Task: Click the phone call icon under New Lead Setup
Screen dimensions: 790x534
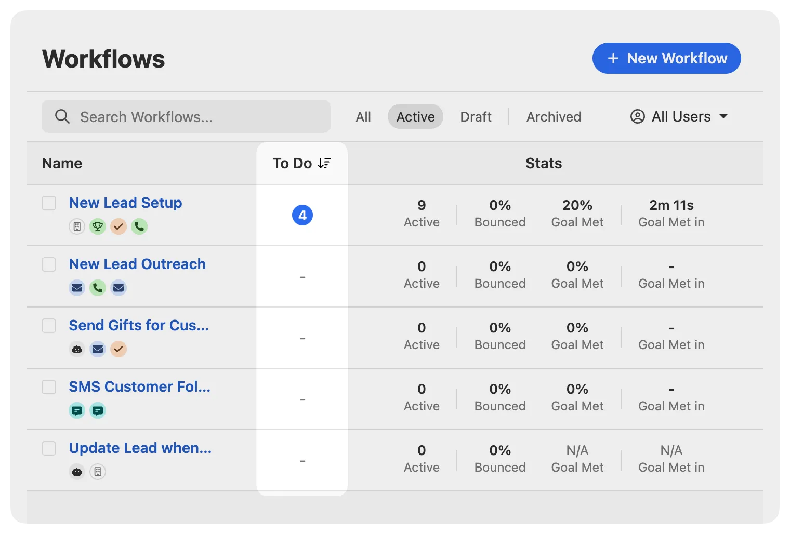Action: [139, 226]
